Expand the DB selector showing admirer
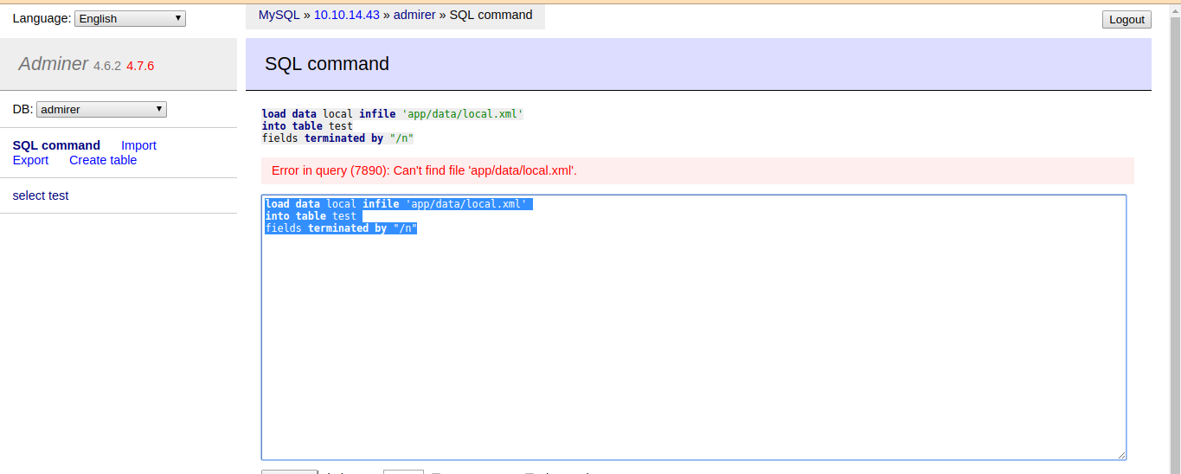1181x474 pixels. click(x=101, y=110)
